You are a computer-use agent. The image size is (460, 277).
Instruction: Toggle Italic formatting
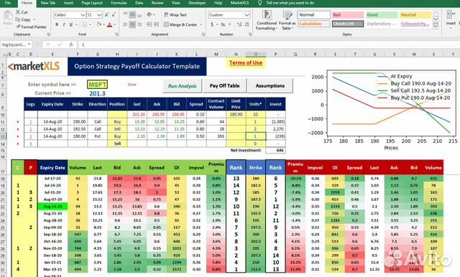tap(64, 24)
